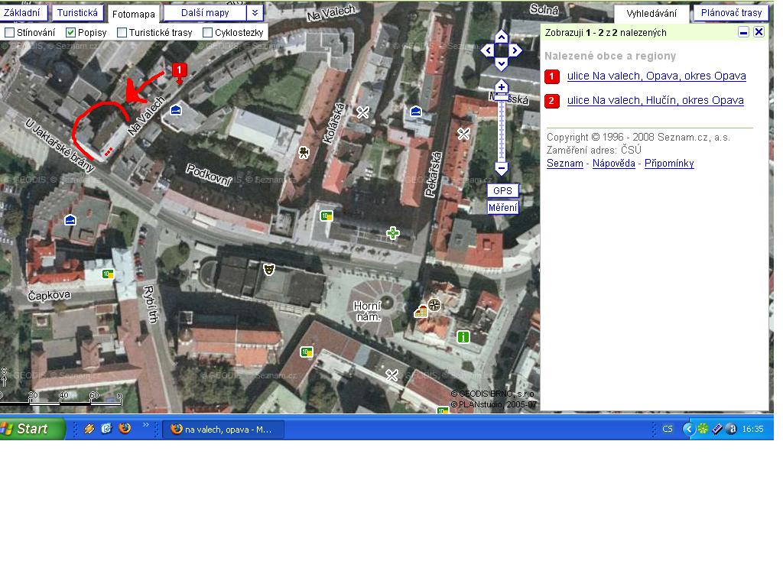Open the Další mapy tab
This screenshot has width=783, height=587.
tap(205, 13)
